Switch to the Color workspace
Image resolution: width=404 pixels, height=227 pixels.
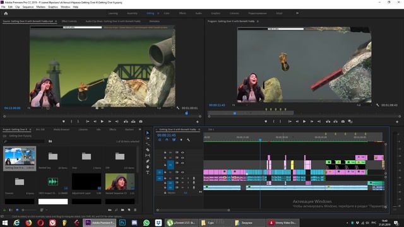(x=167, y=13)
